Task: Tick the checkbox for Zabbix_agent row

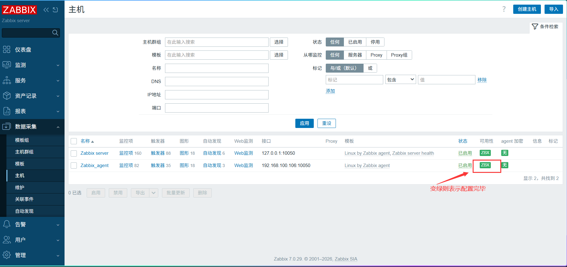Action: coord(74,165)
